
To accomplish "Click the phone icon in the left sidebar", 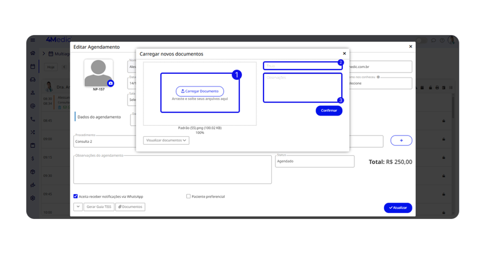I will (33, 119).
